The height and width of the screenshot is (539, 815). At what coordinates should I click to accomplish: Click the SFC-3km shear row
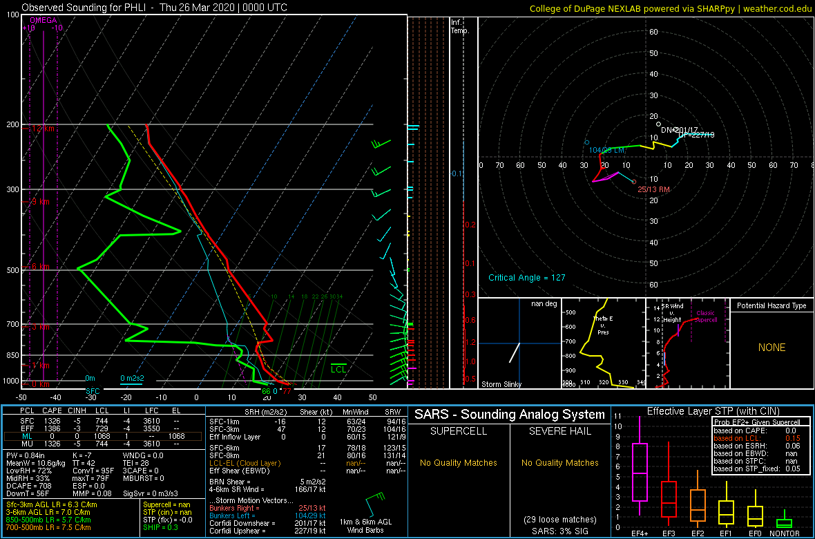[x=307, y=430]
